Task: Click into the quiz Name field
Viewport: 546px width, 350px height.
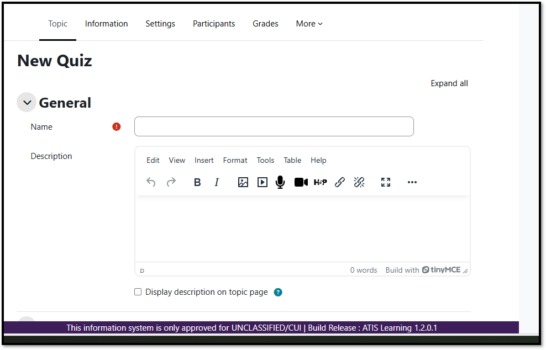Action: pyautogui.click(x=274, y=126)
